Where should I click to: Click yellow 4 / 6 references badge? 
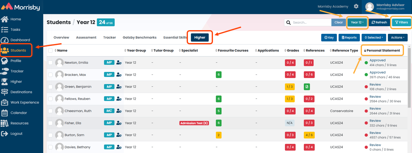pos(309,135)
